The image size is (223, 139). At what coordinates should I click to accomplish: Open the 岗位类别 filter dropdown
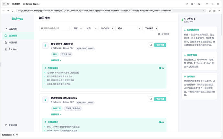click(106, 28)
